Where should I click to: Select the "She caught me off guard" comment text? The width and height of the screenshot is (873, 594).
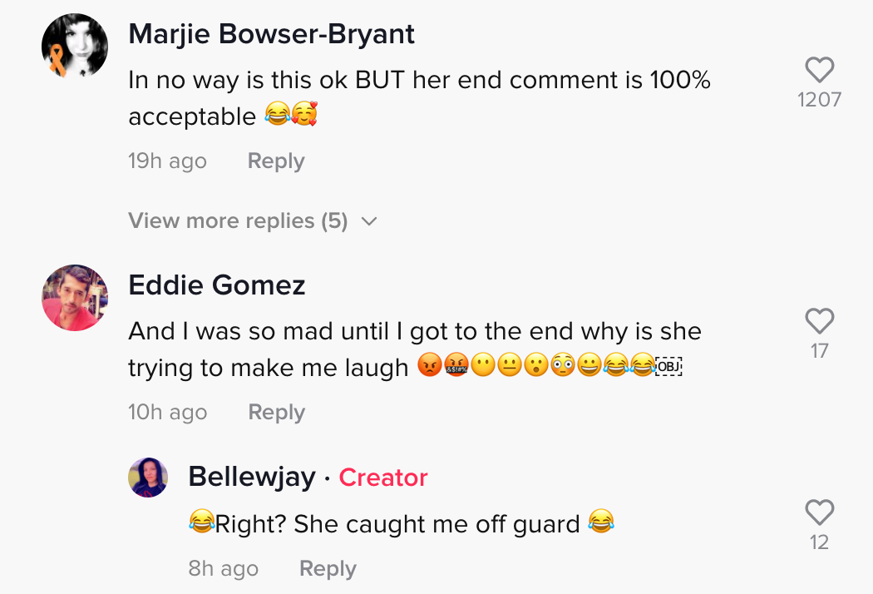(x=437, y=524)
